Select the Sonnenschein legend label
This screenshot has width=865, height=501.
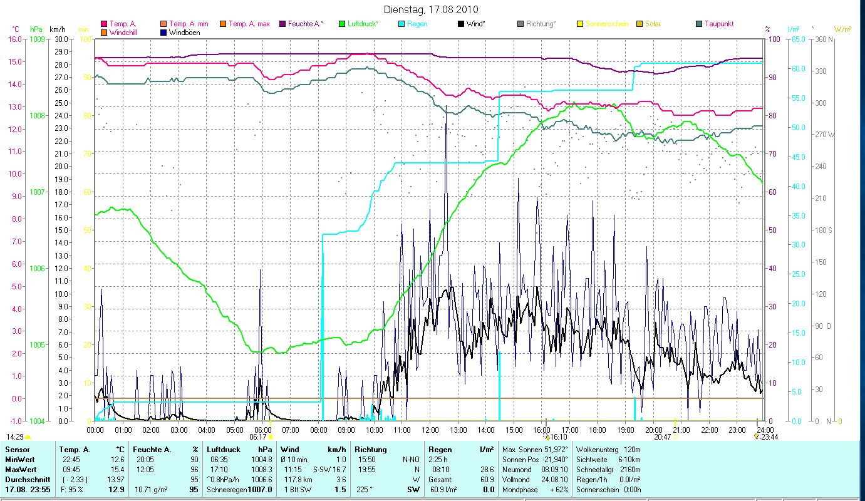pyautogui.click(x=607, y=24)
